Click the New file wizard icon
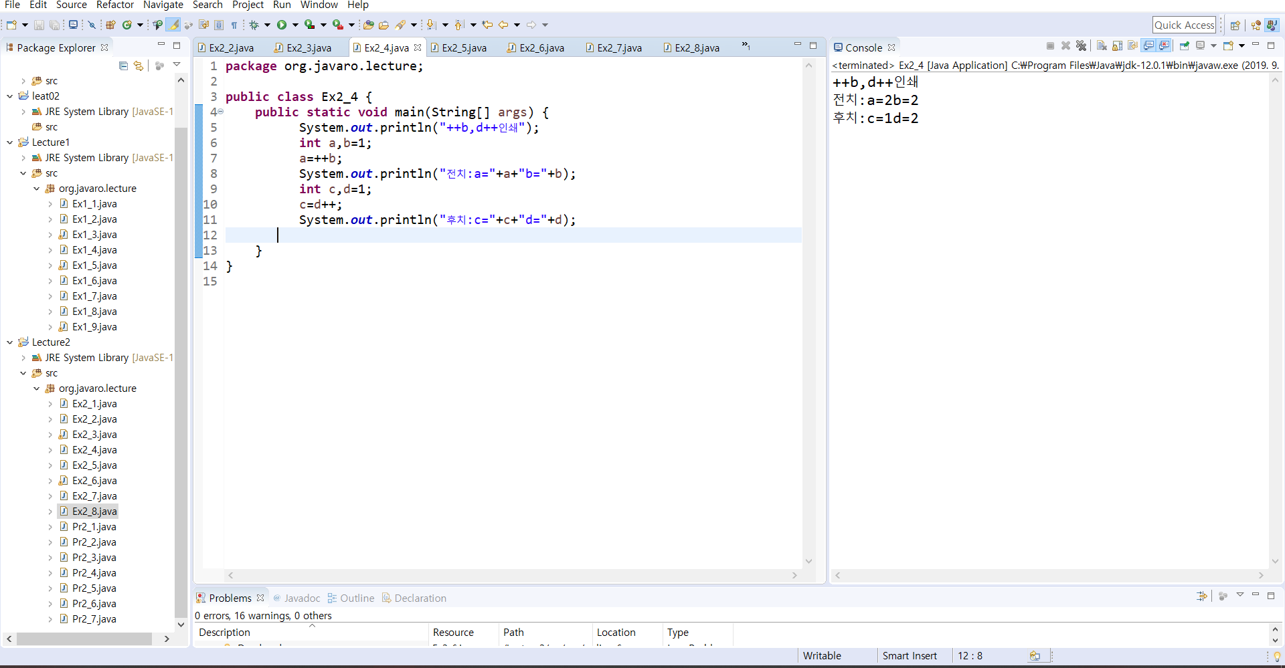 point(11,25)
